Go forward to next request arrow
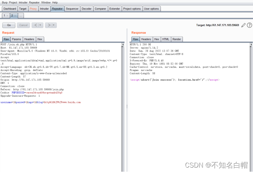Image resolution: width=253 pixels, height=172 pixels. point(49,25)
